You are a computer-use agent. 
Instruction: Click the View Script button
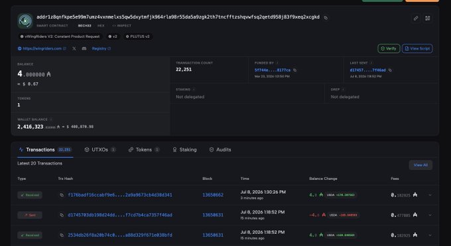coord(417,48)
